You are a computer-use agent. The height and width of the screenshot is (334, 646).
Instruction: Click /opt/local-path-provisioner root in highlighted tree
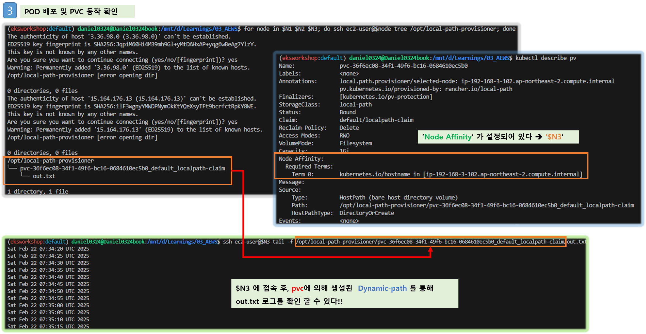(x=51, y=160)
